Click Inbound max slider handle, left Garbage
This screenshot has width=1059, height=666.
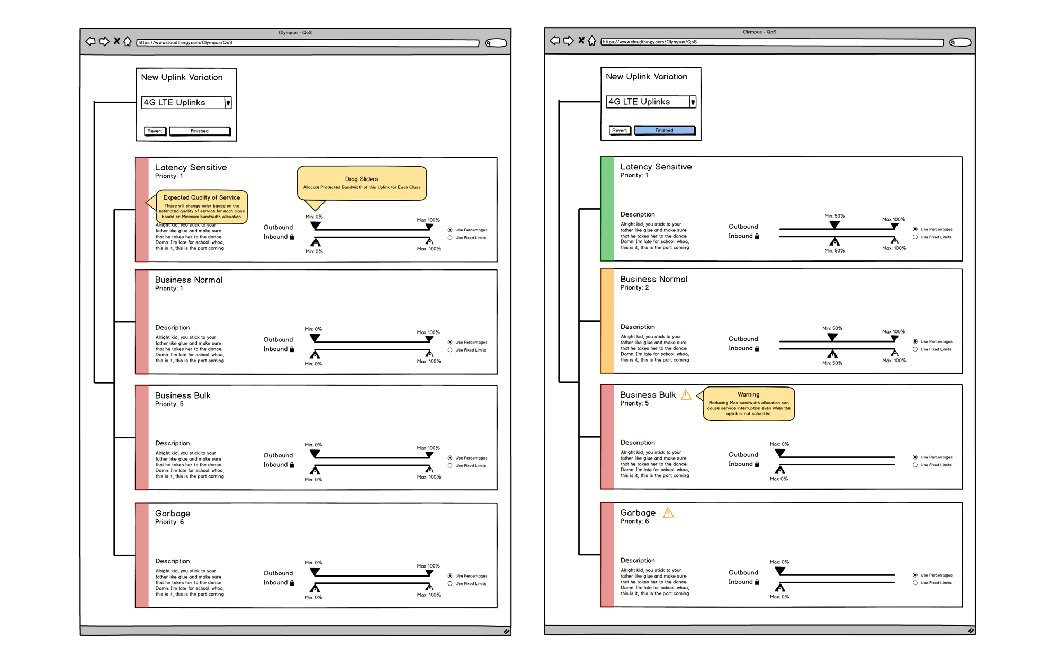click(x=429, y=587)
